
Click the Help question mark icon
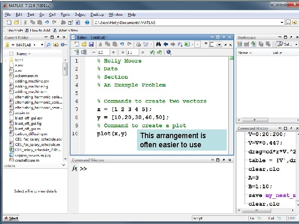[x=87, y=22]
